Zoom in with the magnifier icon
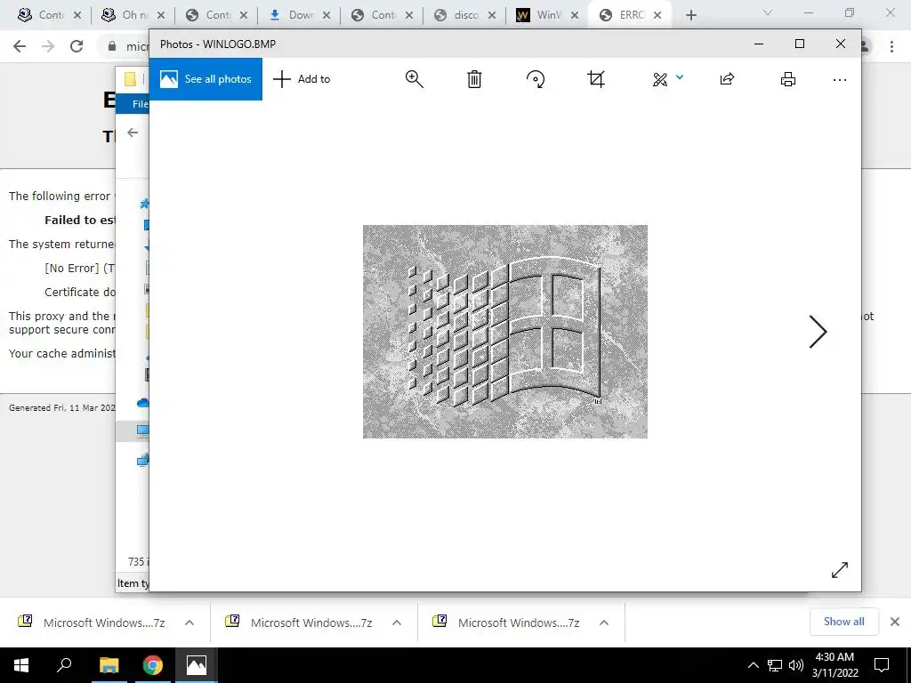The image size is (911, 683). [x=415, y=79]
